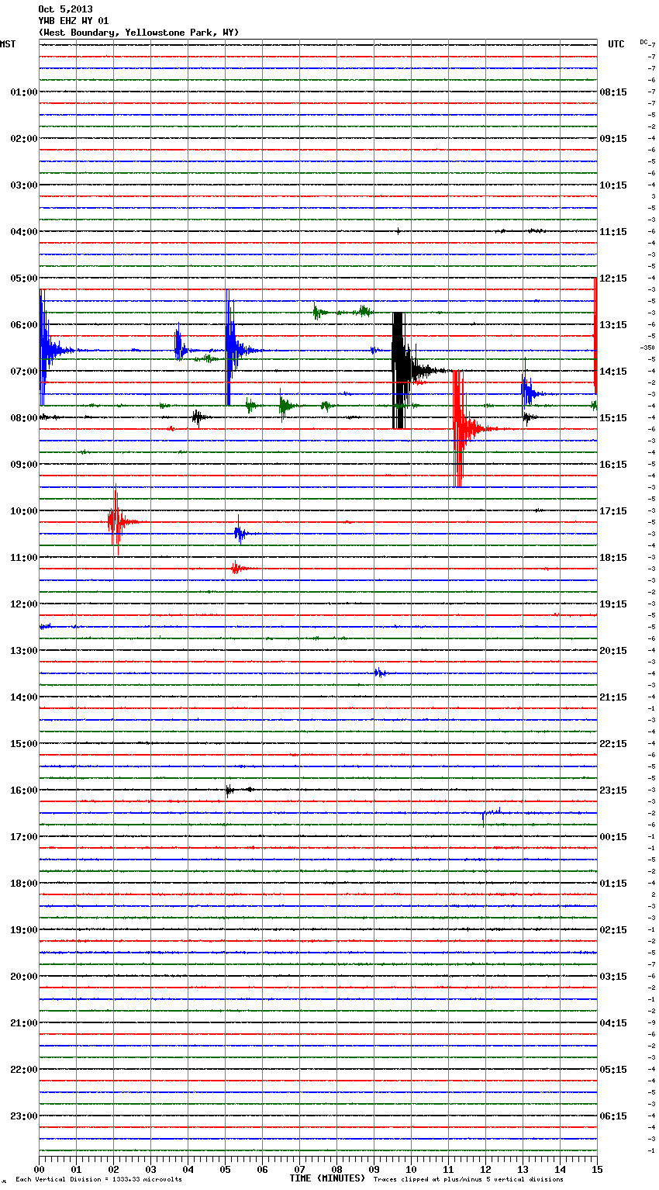
Task: Click the 'YWB EHZ WY 01' station code
Action: click(x=74, y=21)
